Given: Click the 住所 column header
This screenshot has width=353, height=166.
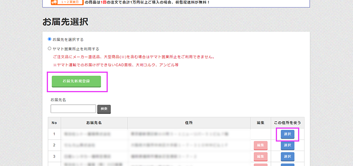Looking at the screenshot, I should [189, 123].
